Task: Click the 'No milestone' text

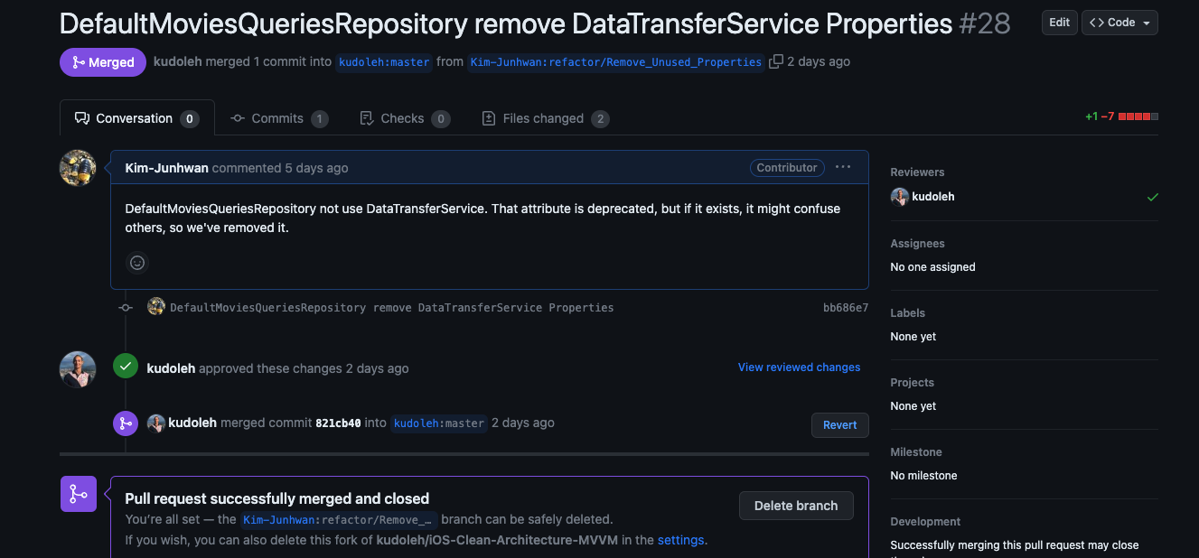Action: tap(923, 476)
